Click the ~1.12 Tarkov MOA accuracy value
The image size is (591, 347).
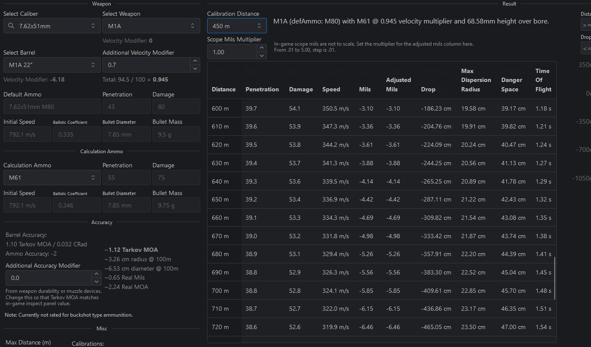coord(131,250)
